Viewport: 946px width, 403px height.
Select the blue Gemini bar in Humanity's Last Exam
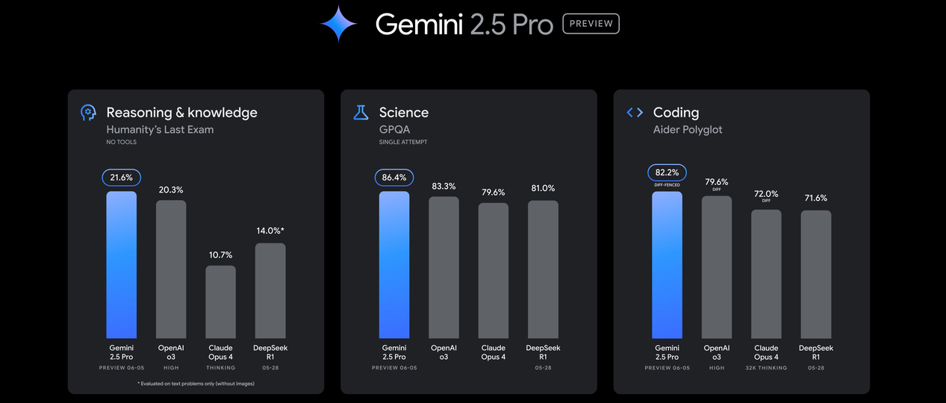[121, 265]
